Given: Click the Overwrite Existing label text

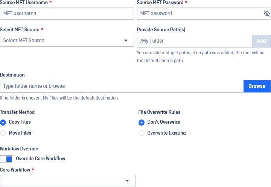Looking at the screenshot, I should click(166, 133).
